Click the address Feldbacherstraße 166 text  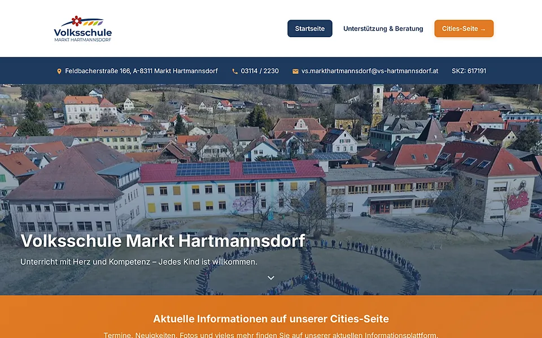click(141, 71)
